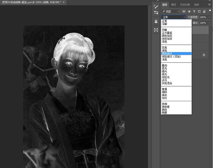Click the lock icon on the layer
This screenshot has width=213, height=168.
pos(204,54)
